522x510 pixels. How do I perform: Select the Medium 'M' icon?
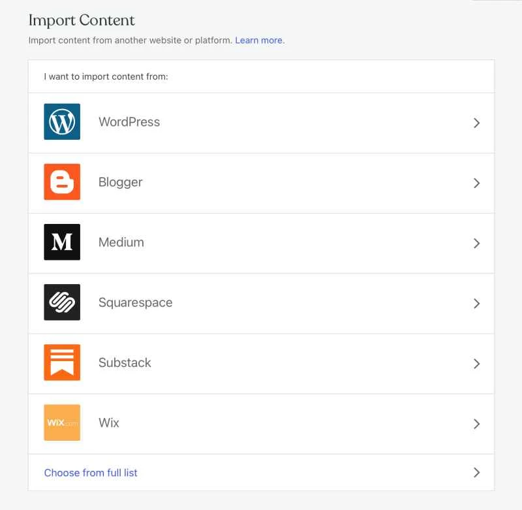[x=61, y=242]
